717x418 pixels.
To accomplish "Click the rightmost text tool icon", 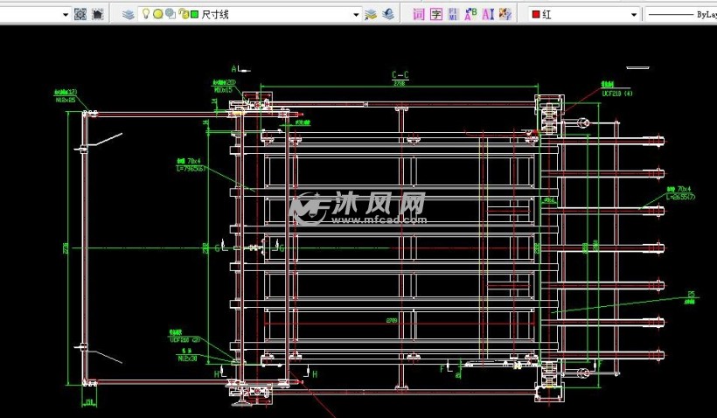I will [x=505, y=14].
